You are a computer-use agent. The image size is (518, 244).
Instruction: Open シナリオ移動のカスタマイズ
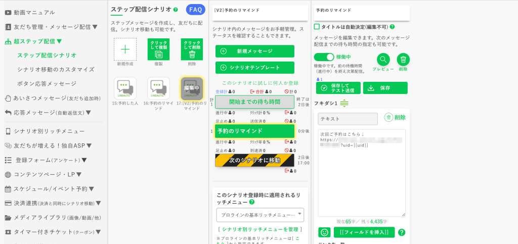point(56,70)
